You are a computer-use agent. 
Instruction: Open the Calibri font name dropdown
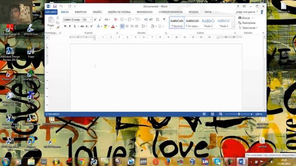pyautogui.click(x=82, y=19)
